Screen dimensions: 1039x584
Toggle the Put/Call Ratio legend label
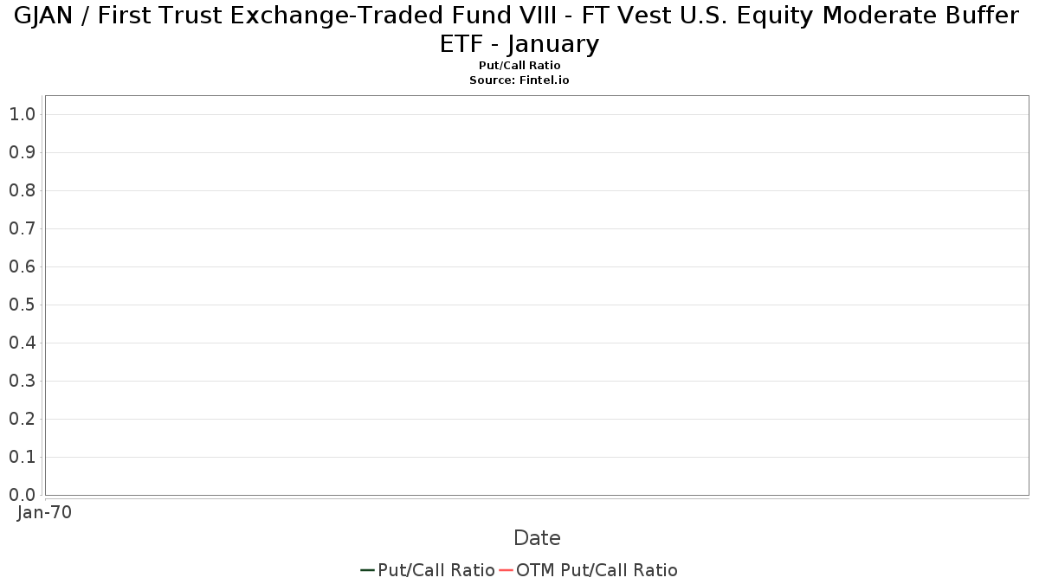436,570
